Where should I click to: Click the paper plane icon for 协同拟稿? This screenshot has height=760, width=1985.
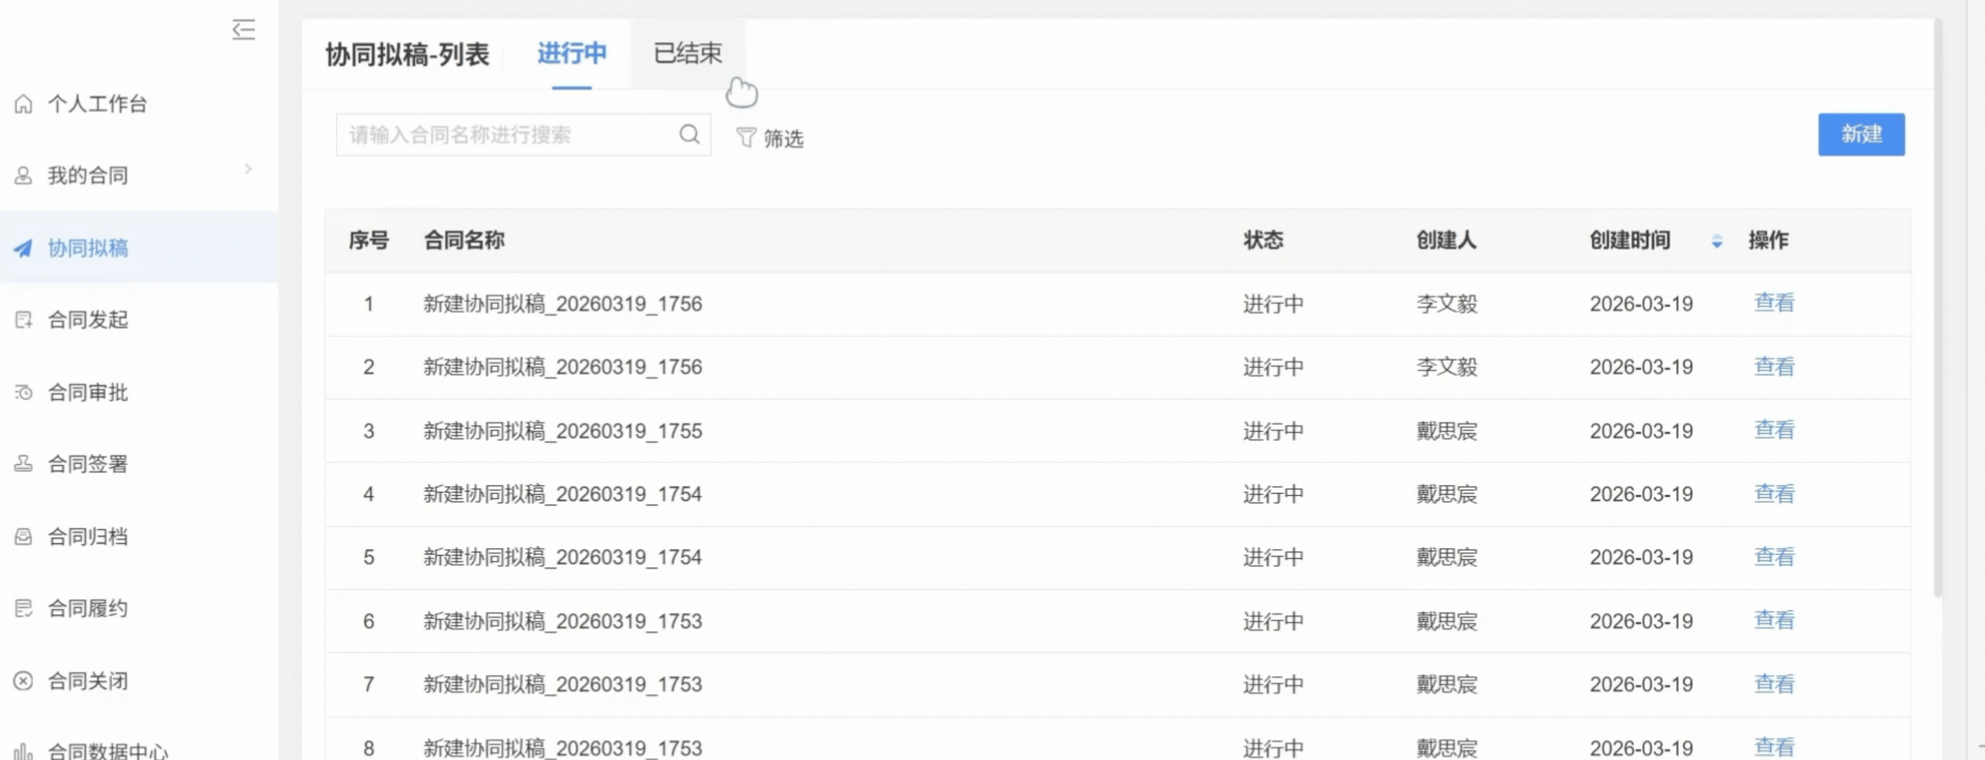pyautogui.click(x=24, y=248)
